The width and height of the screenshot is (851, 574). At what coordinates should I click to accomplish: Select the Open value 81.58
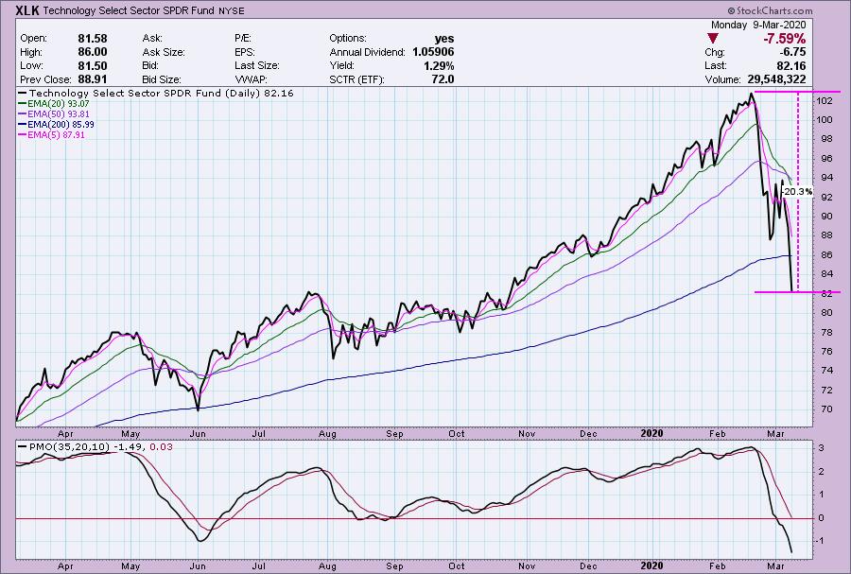click(93, 39)
